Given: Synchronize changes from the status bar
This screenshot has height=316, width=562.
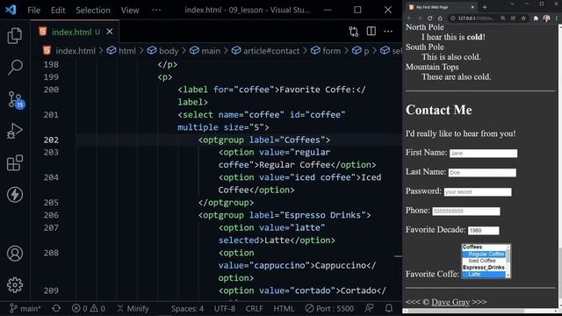Looking at the screenshot, I should pyautogui.click(x=56, y=308).
